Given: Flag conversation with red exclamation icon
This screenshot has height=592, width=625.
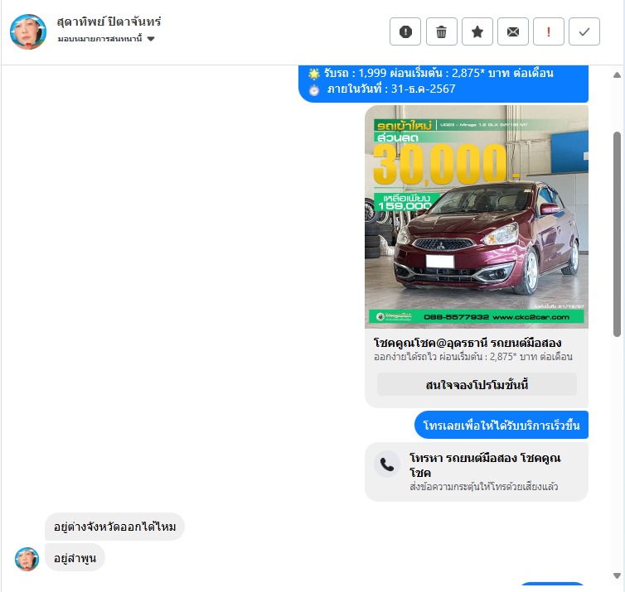Looking at the screenshot, I should (x=549, y=31).
